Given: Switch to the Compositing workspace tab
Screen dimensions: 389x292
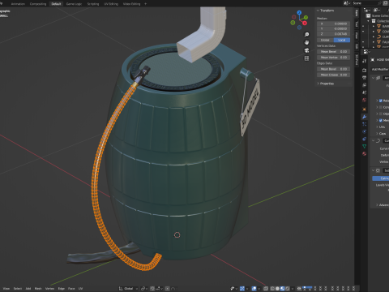Looking at the screenshot, I should click(x=38, y=4).
